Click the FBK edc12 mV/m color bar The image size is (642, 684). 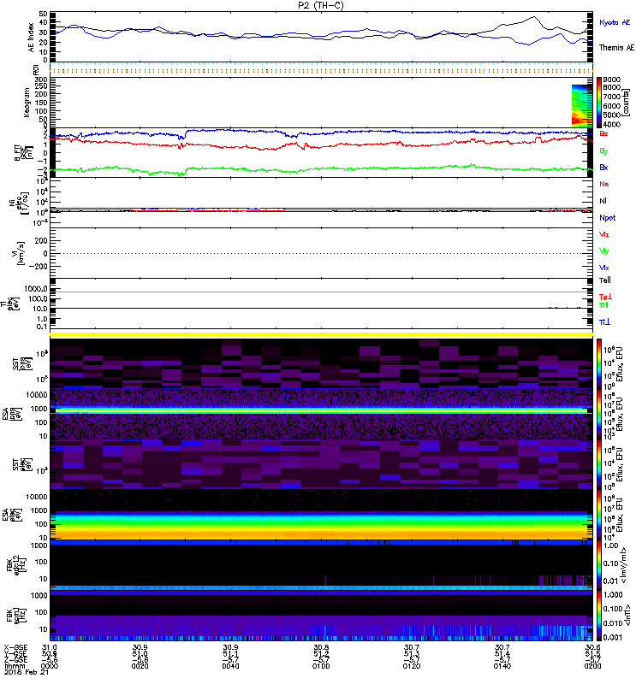pos(599,565)
